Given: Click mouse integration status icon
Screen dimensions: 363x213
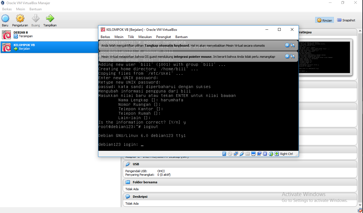Looking at the screenshot, I should pyautogui.click(x=271, y=154).
